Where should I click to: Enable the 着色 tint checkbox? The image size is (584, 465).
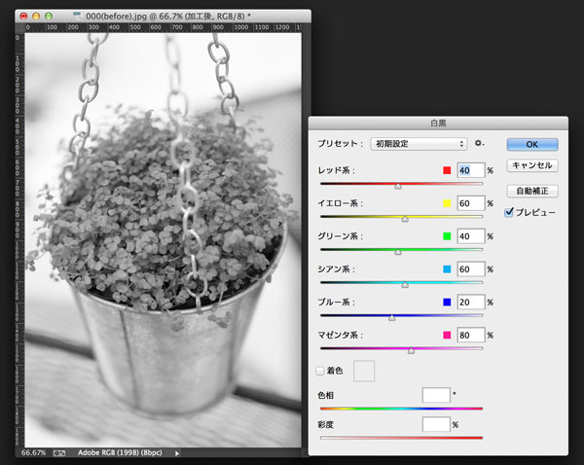(321, 370)
